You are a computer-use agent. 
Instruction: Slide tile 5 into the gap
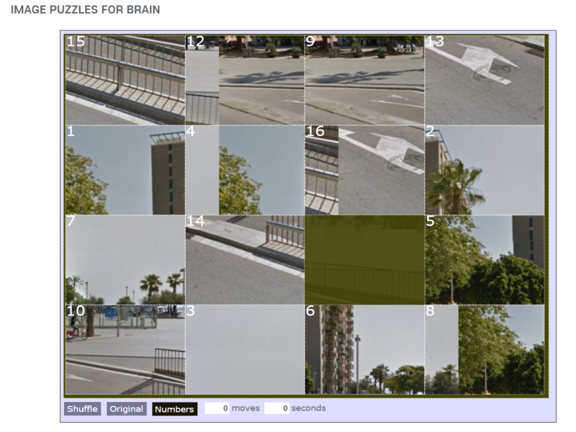tap(485, 260)
